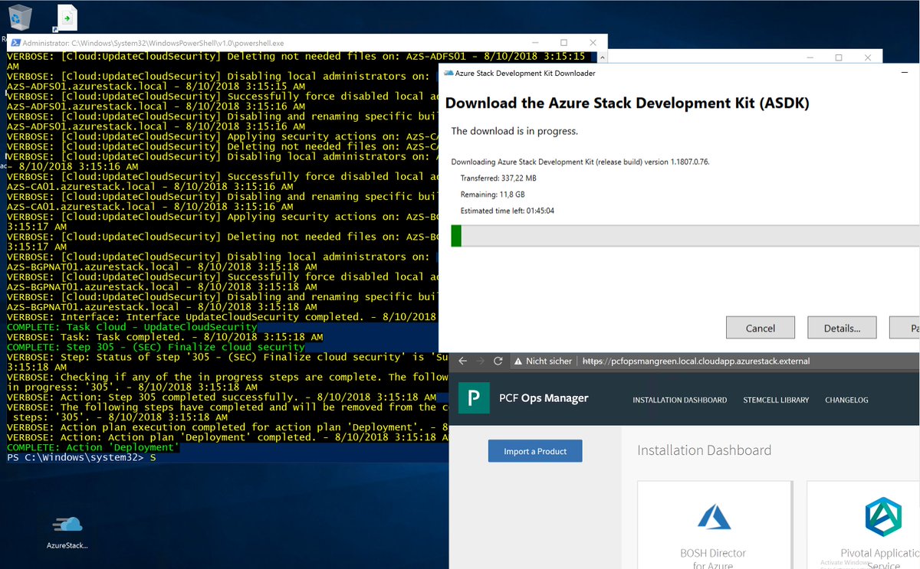Click the PowerShell prompt line
Image resolution: width=920 pixels, height=569 pixels.
[81, 457]
